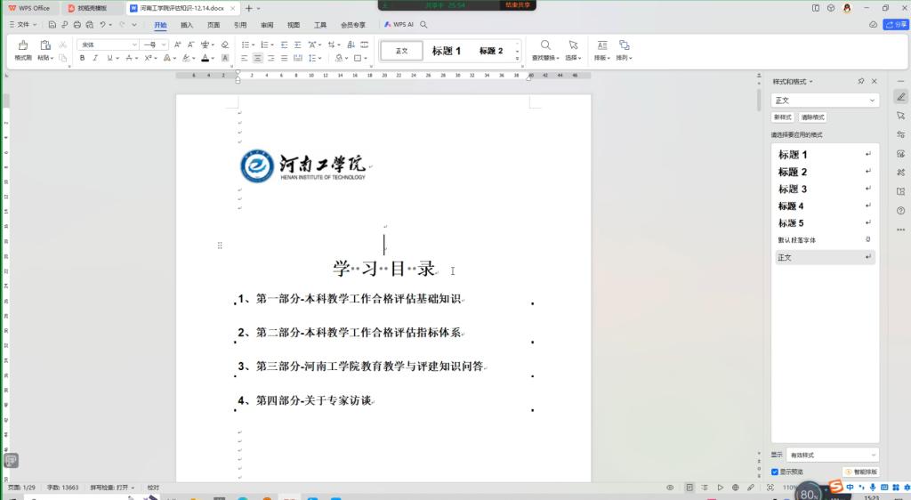Click the 新样式 button
Viewport: 911px width, 500px height.
coord(783,117)
